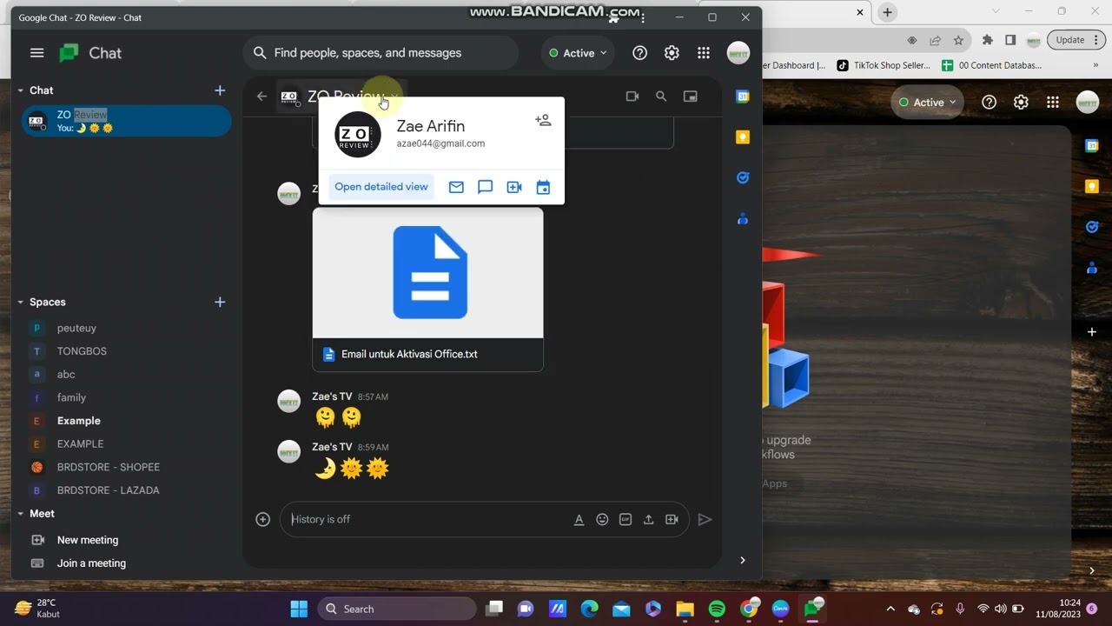Schedule calendar event from contact card
The image size is (1112, 626).
[543, 187]
